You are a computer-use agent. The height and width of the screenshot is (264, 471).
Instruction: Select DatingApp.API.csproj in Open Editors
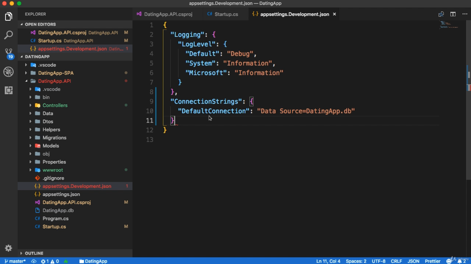tap(75, 32)
